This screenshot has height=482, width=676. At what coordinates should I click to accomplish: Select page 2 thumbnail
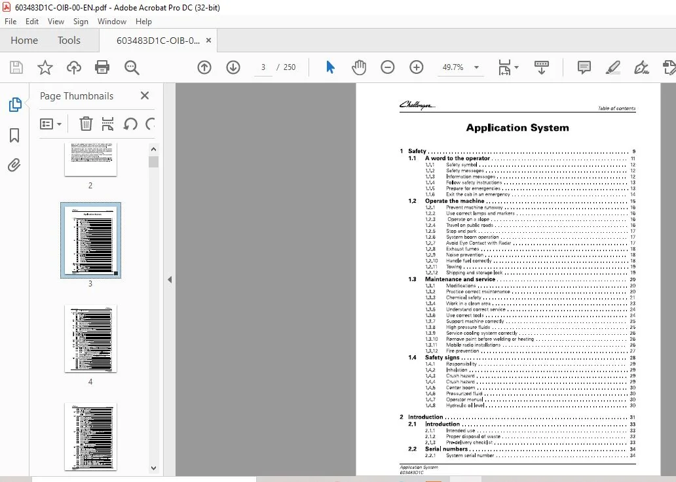[90, 160]
